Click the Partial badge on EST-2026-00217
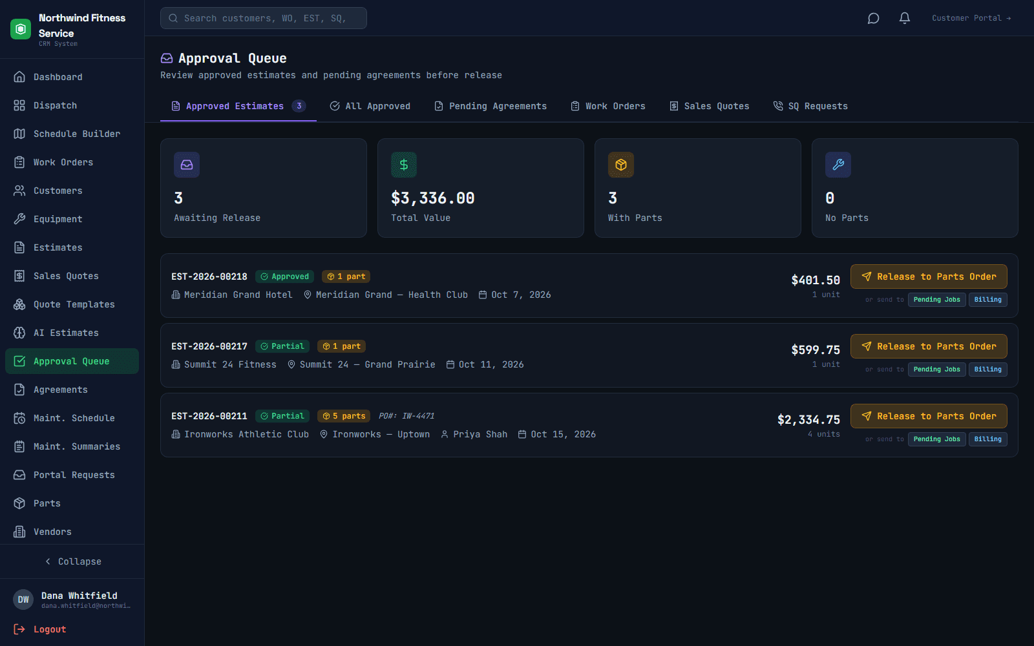The image size is (1034, 646). pyautogui.click(x=282, y=346)
